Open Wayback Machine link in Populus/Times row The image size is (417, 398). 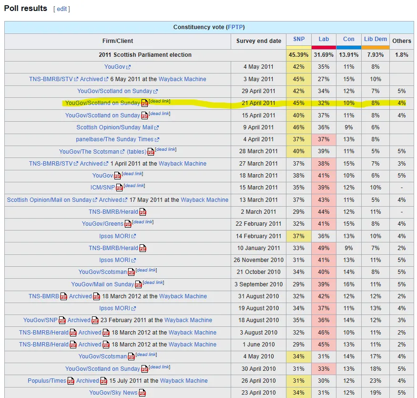click(184, 381)
